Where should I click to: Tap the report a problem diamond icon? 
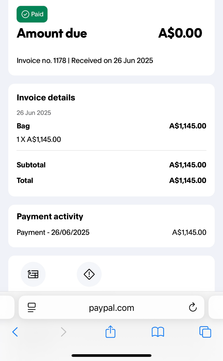[x=89, y=274]
